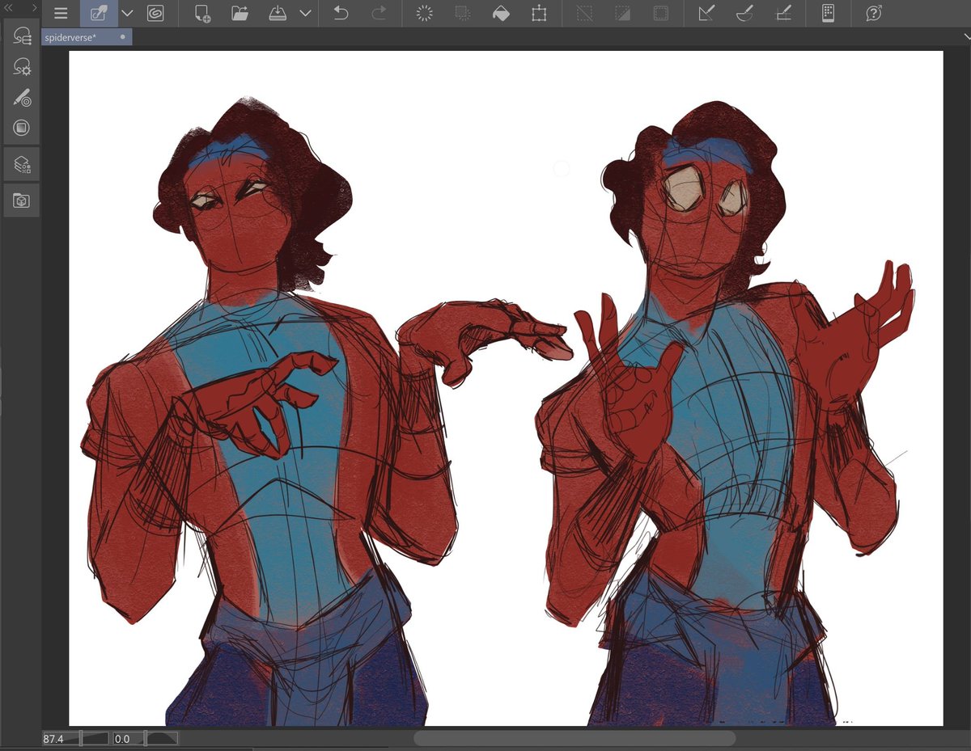
Task: Close the spiderverse tab via dot
Action: point(122,37)
